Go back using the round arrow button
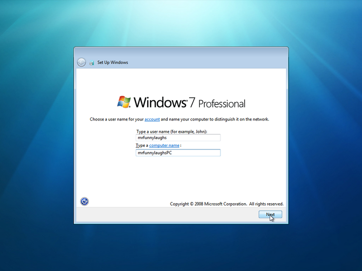 81,62
